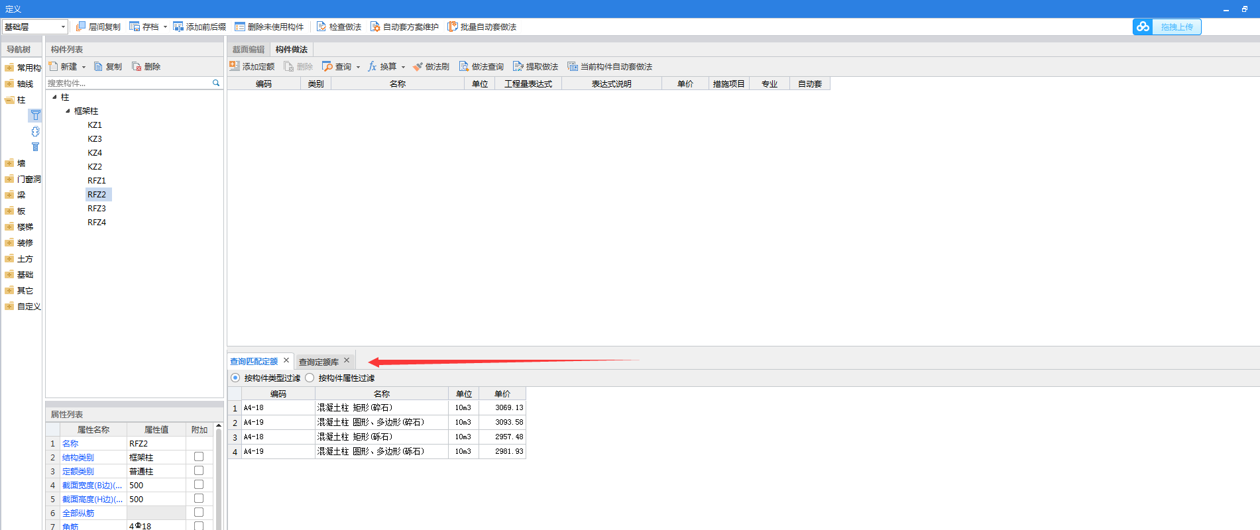Open the 梁 folder in navigation tree
The width and height of the screenshot is (1260, 530).
point(9,195)
